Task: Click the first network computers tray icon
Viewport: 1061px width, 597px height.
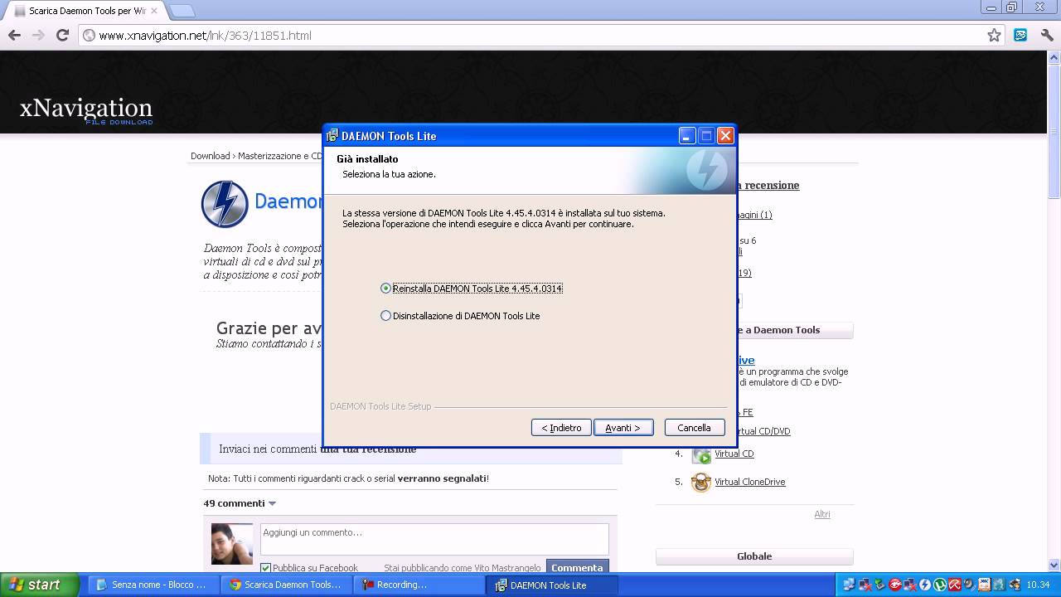Action: tap(849, 585)
